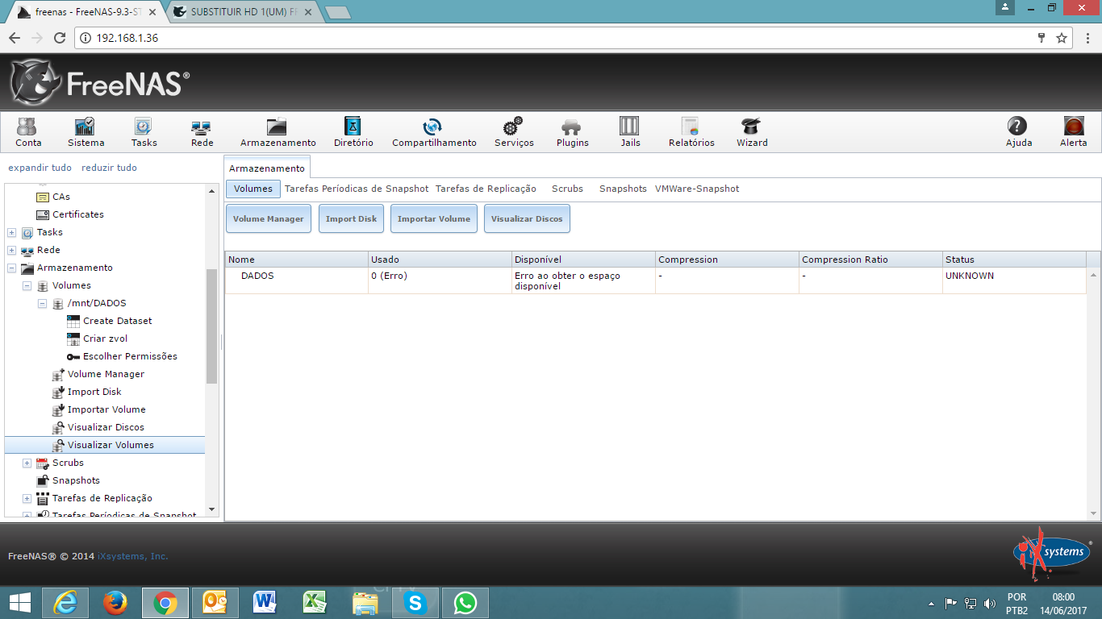Viewport: 1102px width, 619px height.
Task: Open the Conta toolbar icon
Action: click(28, 132)
